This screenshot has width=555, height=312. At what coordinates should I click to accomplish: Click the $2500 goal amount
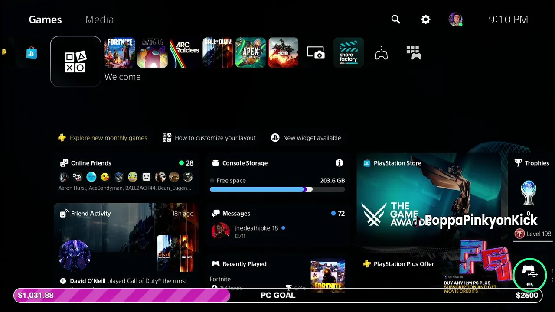click(x=527, y=295)
